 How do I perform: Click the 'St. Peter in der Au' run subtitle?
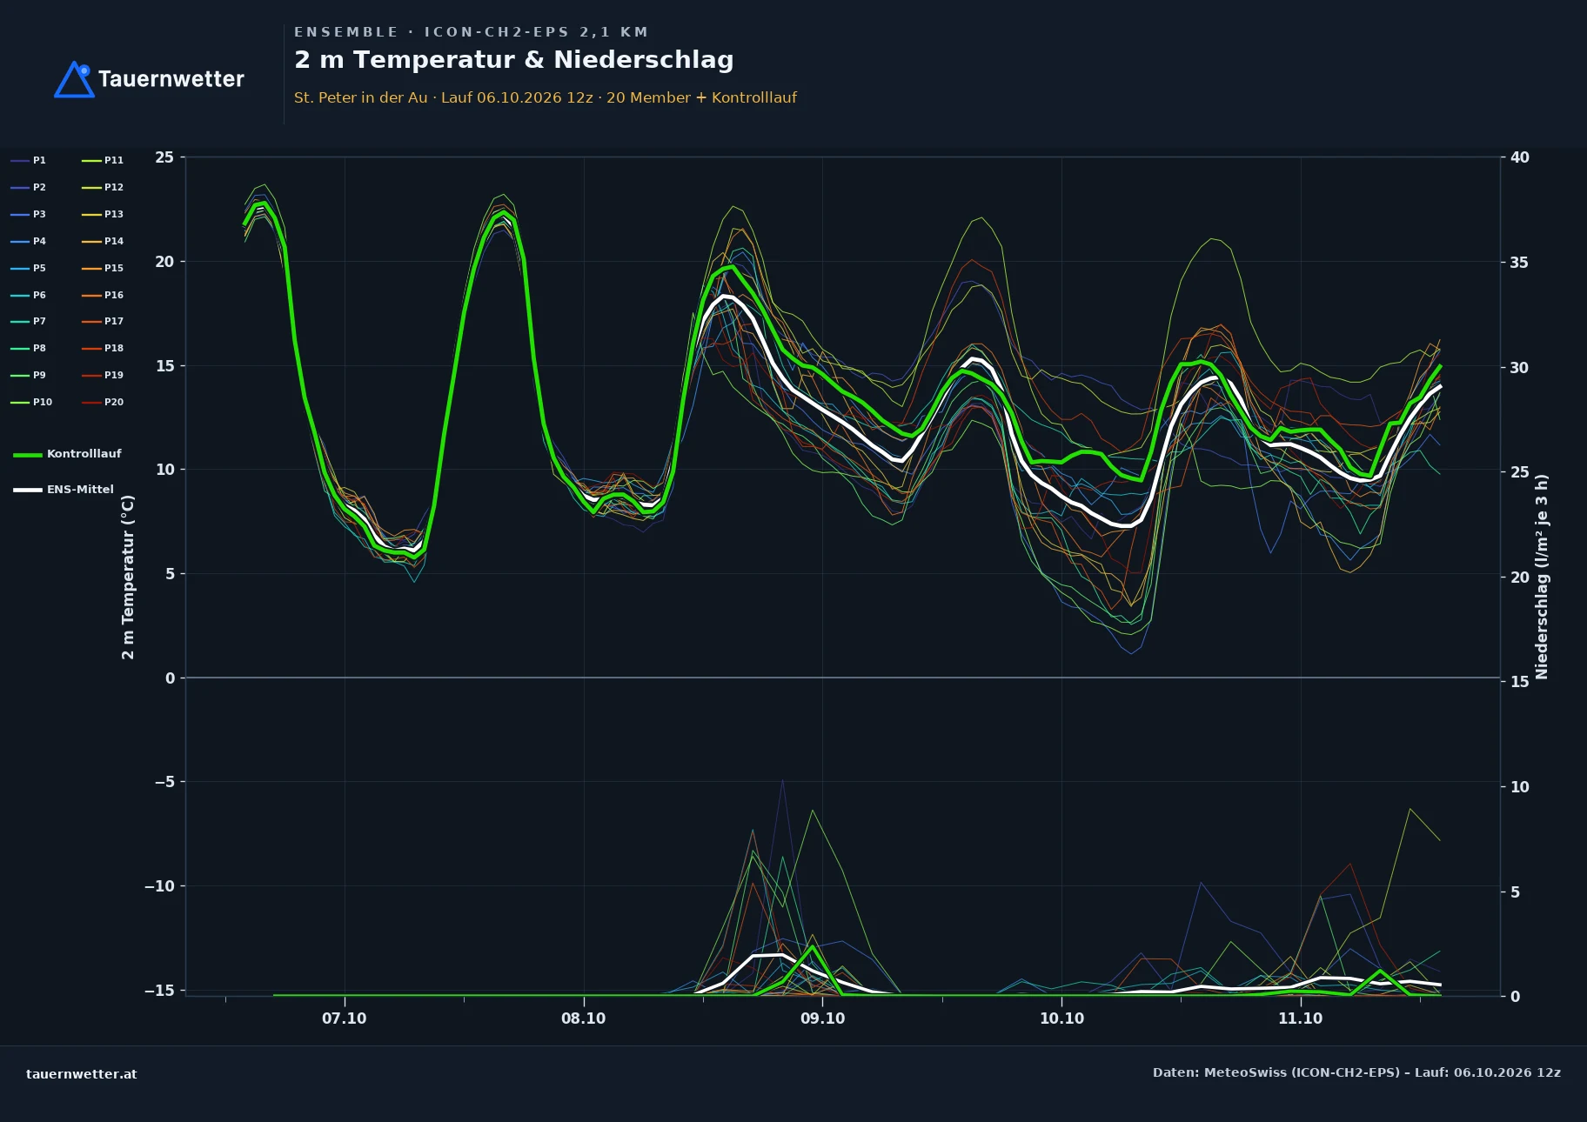pos(546,97)
